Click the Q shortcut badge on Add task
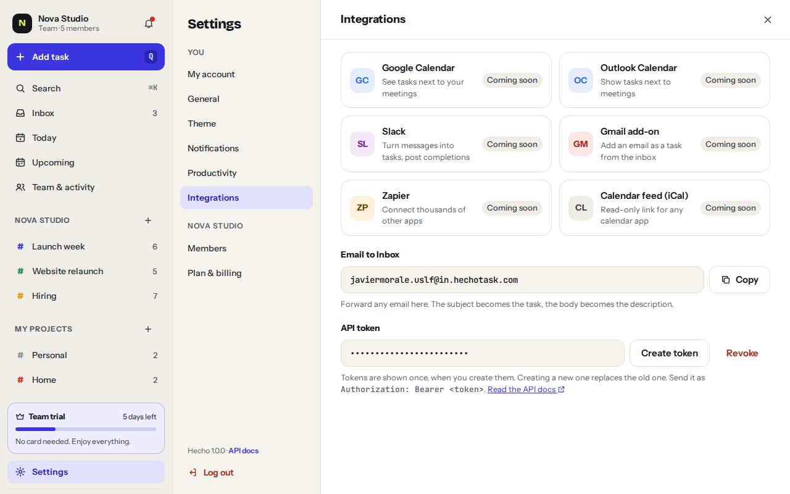 (x=151, y=57)
